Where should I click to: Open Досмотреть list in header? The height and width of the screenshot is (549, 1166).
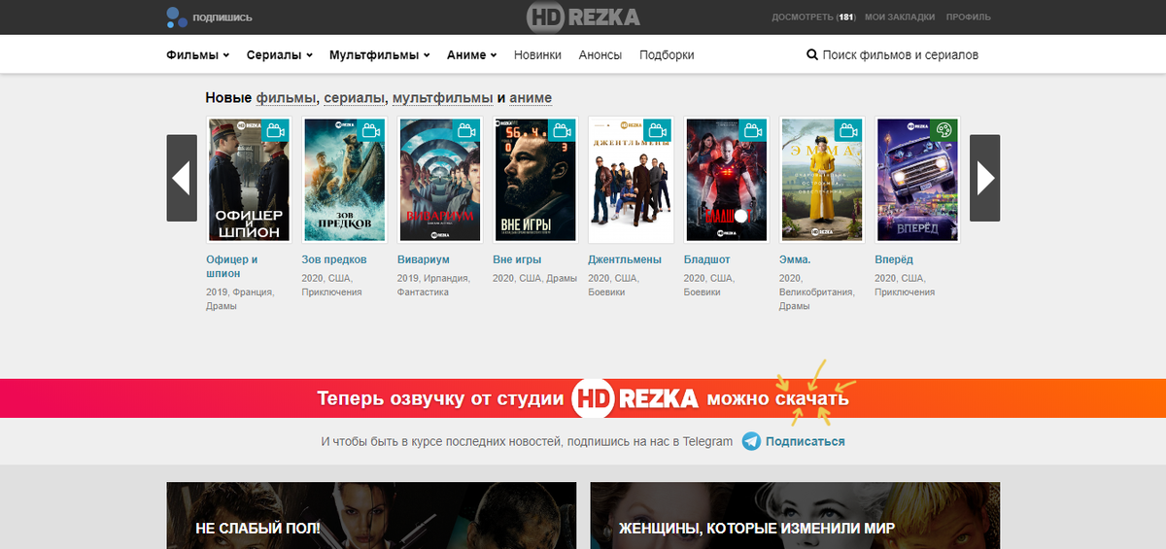point(813,17)
